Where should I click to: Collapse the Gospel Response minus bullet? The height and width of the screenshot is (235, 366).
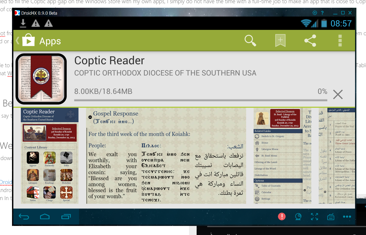(90, 117)
